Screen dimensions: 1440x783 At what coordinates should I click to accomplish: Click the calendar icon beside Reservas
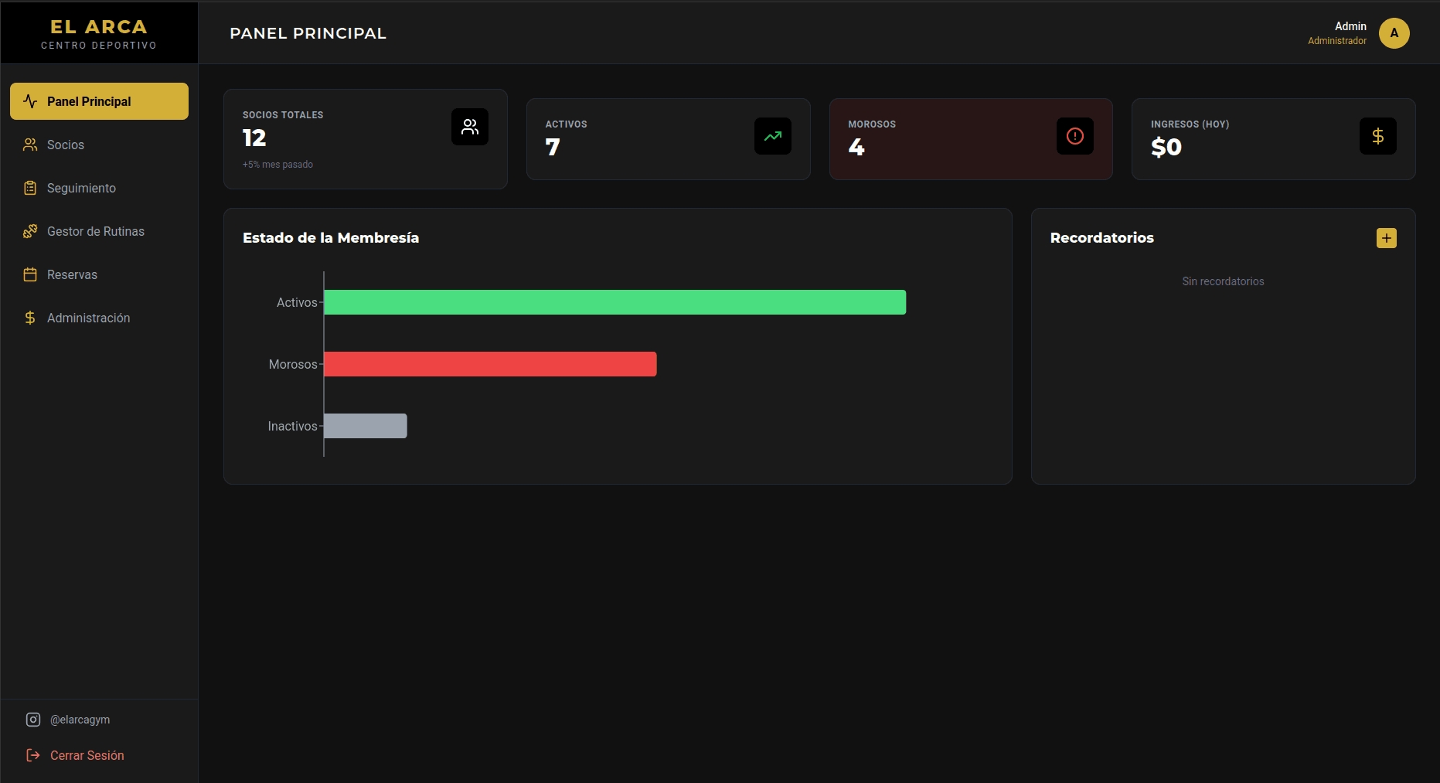coord(30,274)
